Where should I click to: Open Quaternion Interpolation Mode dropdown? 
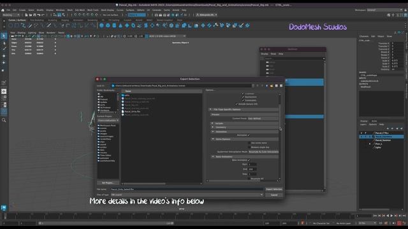[x=263, y=151]
